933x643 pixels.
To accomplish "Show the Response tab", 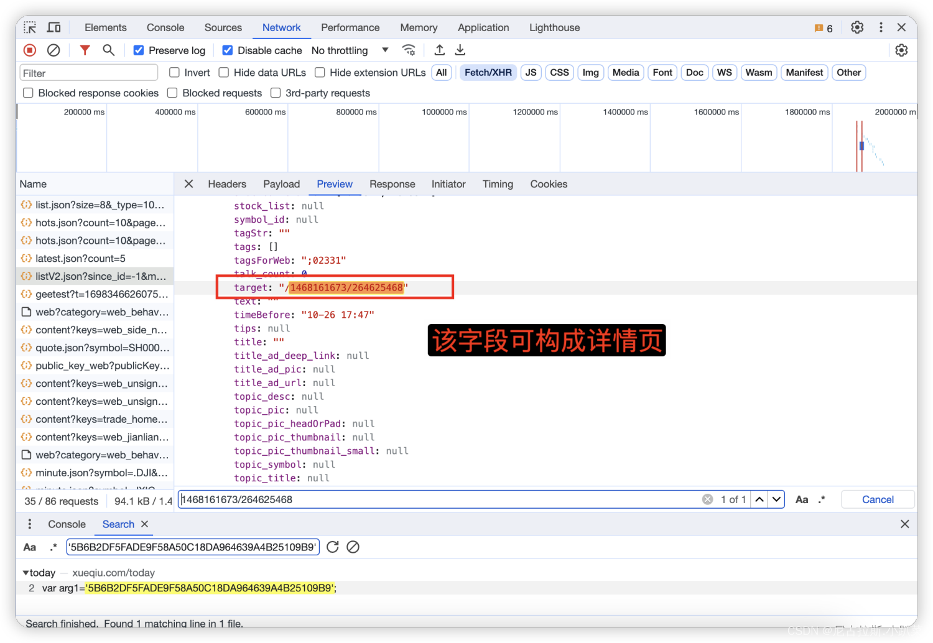I will [x=392, y=184].
